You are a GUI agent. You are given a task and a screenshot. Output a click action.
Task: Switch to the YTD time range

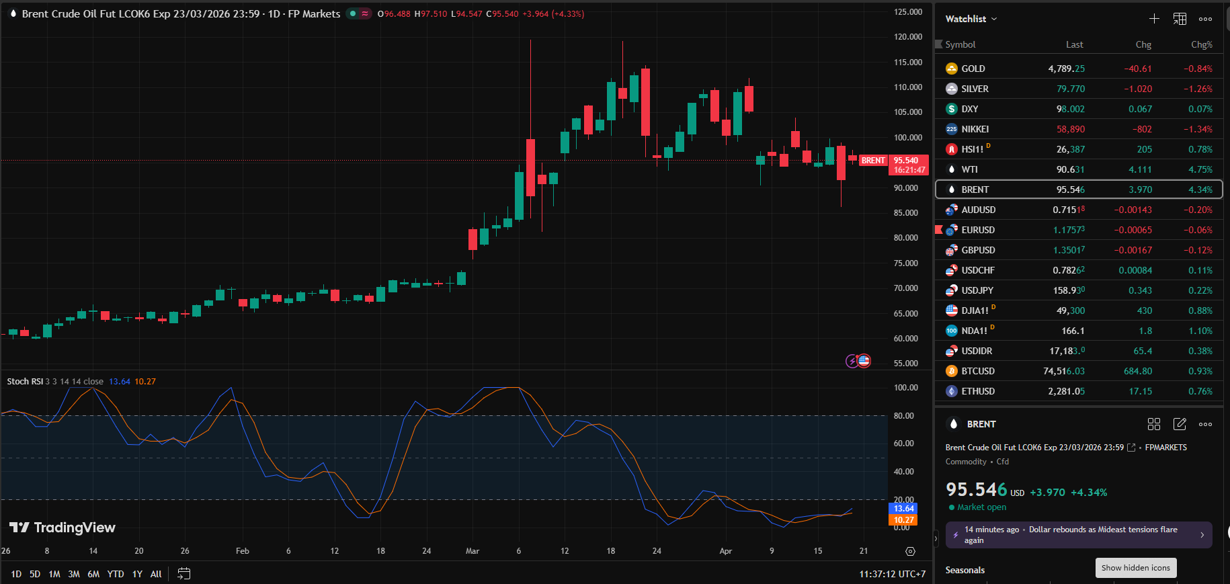[x=116, y=574]
